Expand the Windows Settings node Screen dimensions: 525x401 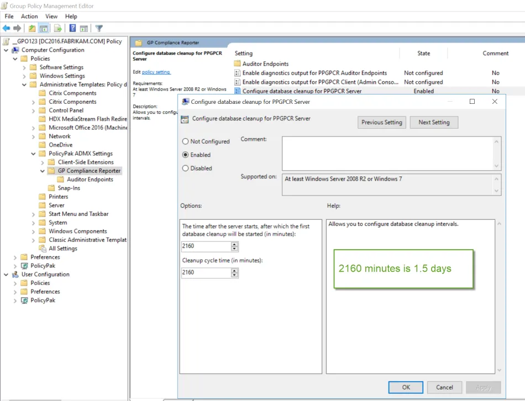(24, 76)
